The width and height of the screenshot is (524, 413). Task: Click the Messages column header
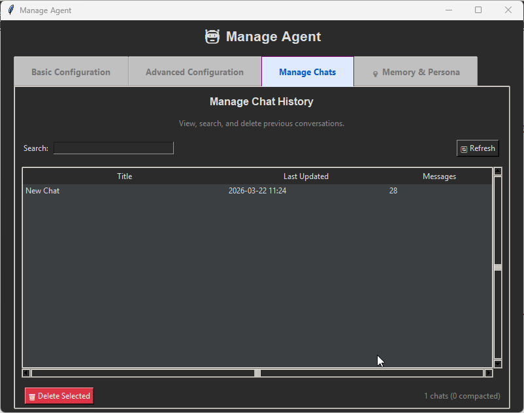tap(439, 176)
